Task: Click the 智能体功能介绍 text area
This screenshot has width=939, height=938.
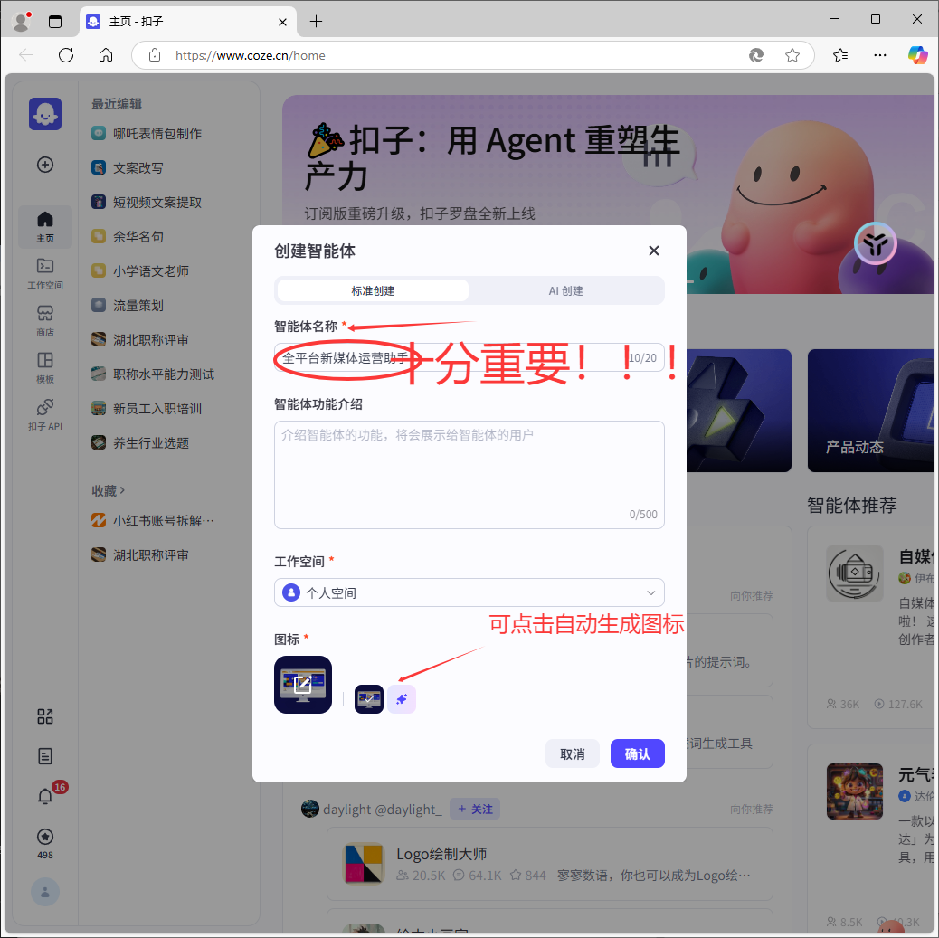Action: [469, 474]
